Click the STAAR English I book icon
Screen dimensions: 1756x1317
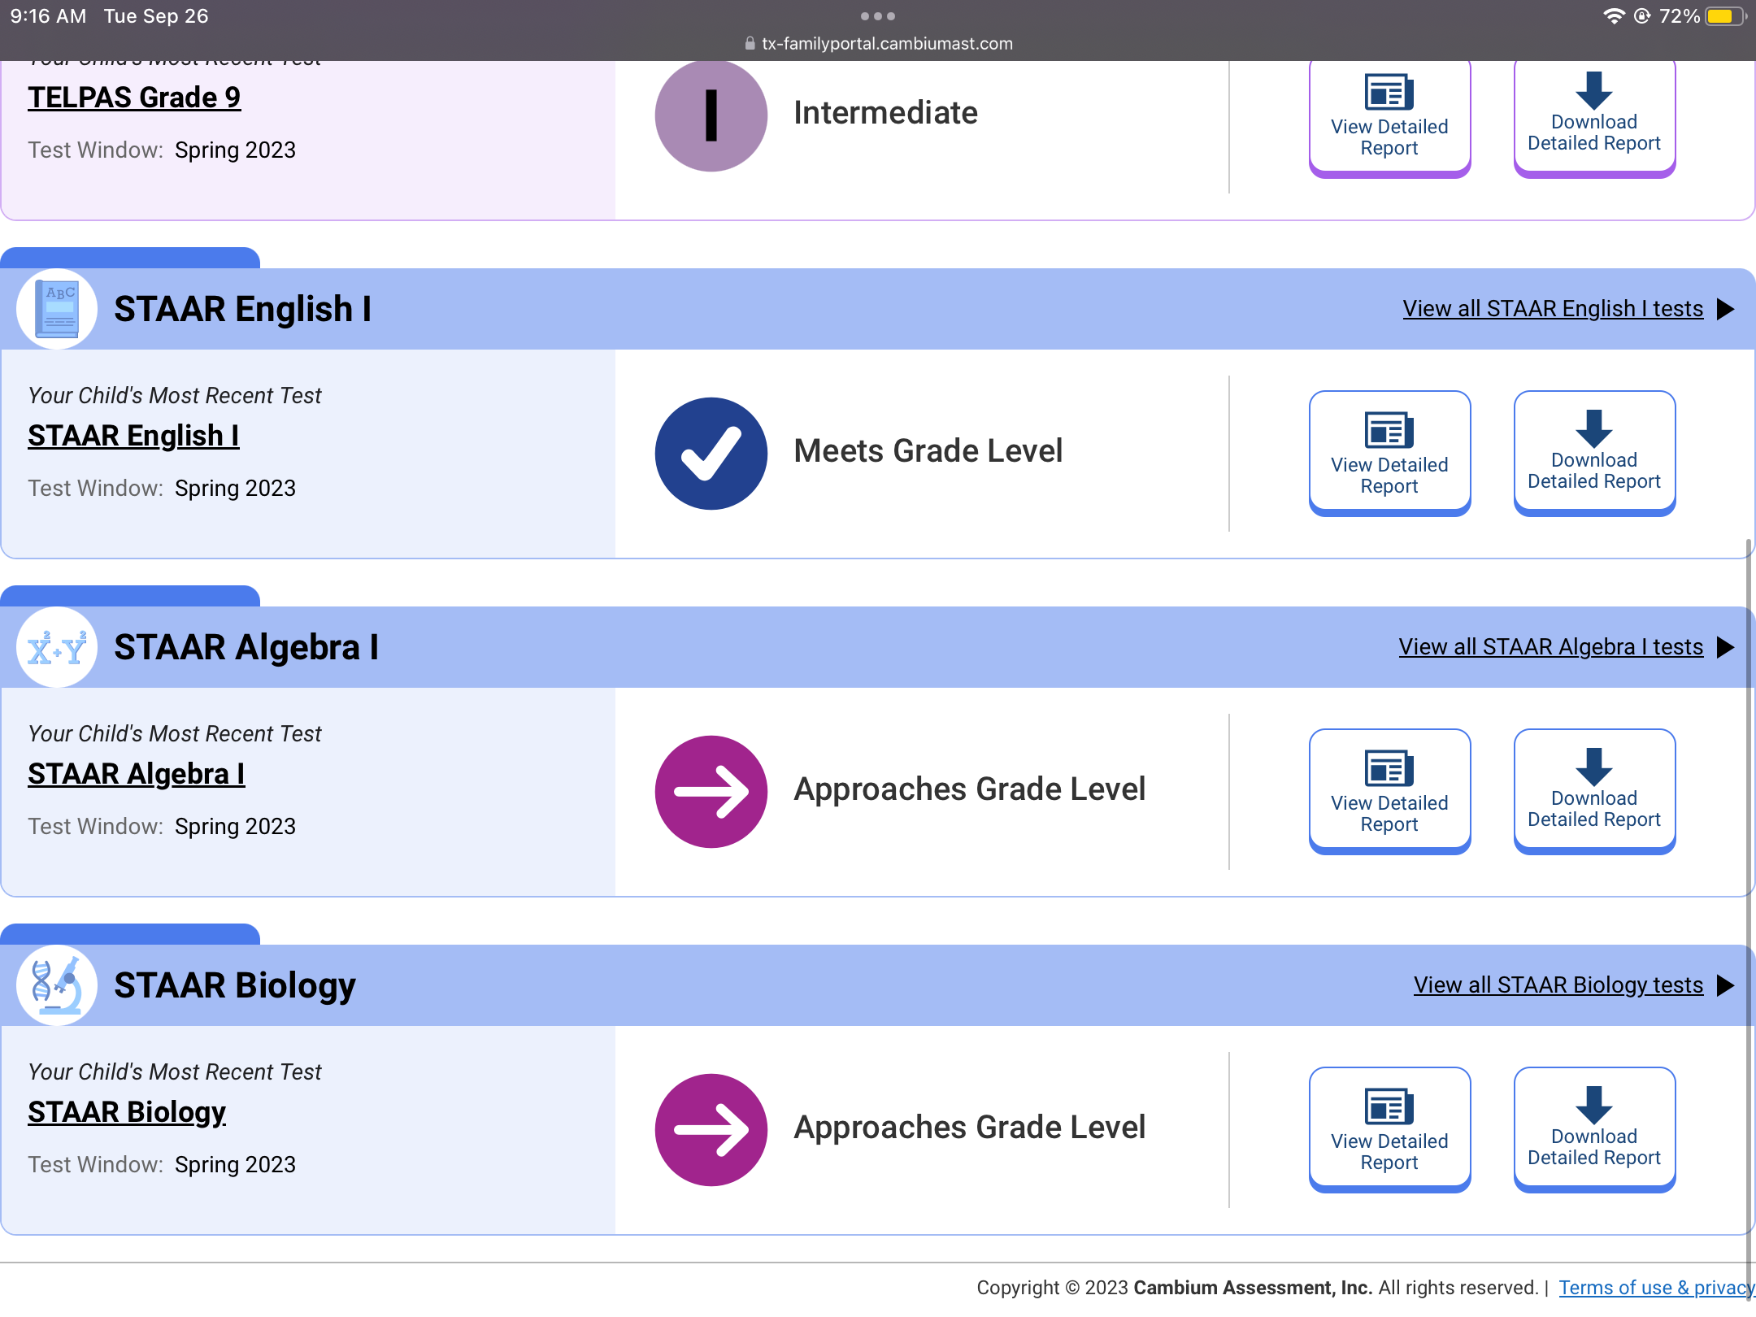coord(57,310)
